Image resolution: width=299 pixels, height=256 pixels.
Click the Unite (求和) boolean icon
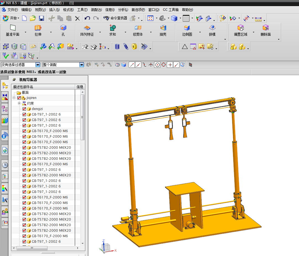[x=113, y=28]
